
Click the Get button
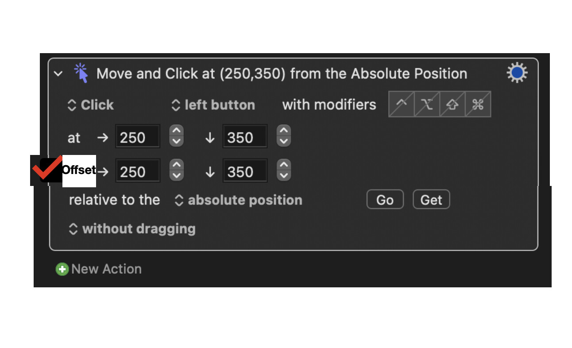point(431,200)
